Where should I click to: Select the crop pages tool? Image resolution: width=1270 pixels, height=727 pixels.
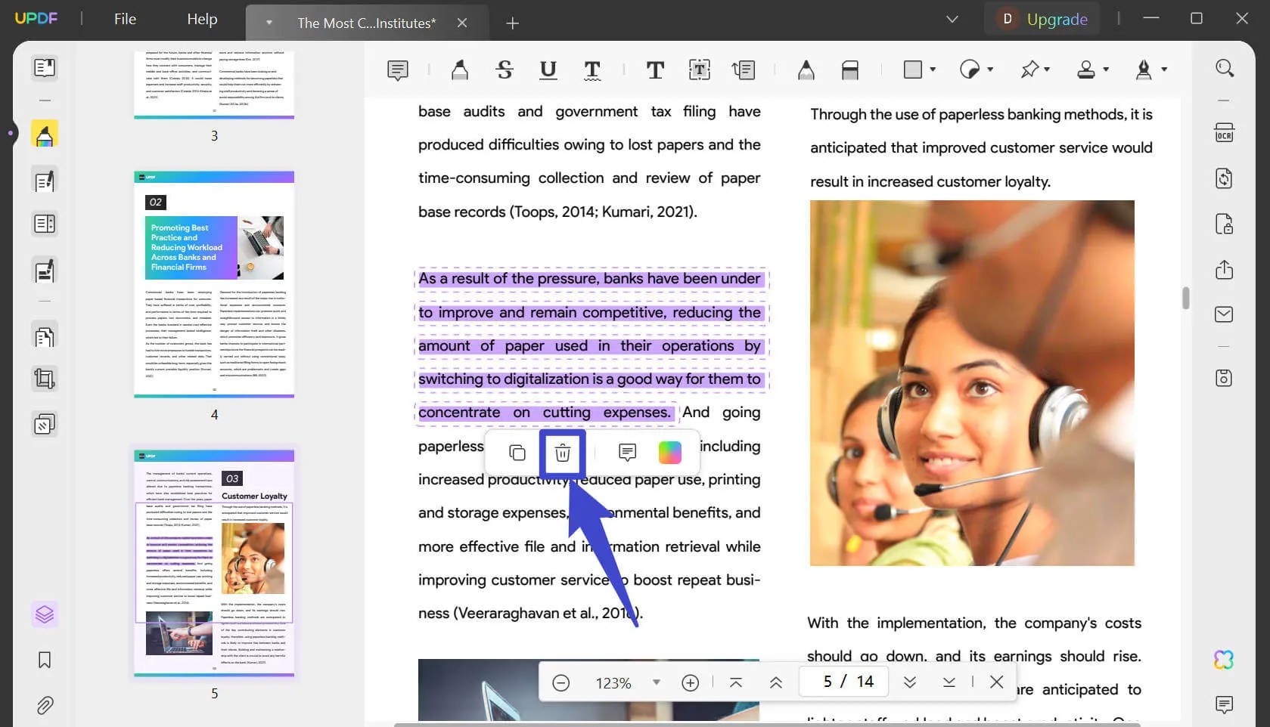(x=44, y=379)
